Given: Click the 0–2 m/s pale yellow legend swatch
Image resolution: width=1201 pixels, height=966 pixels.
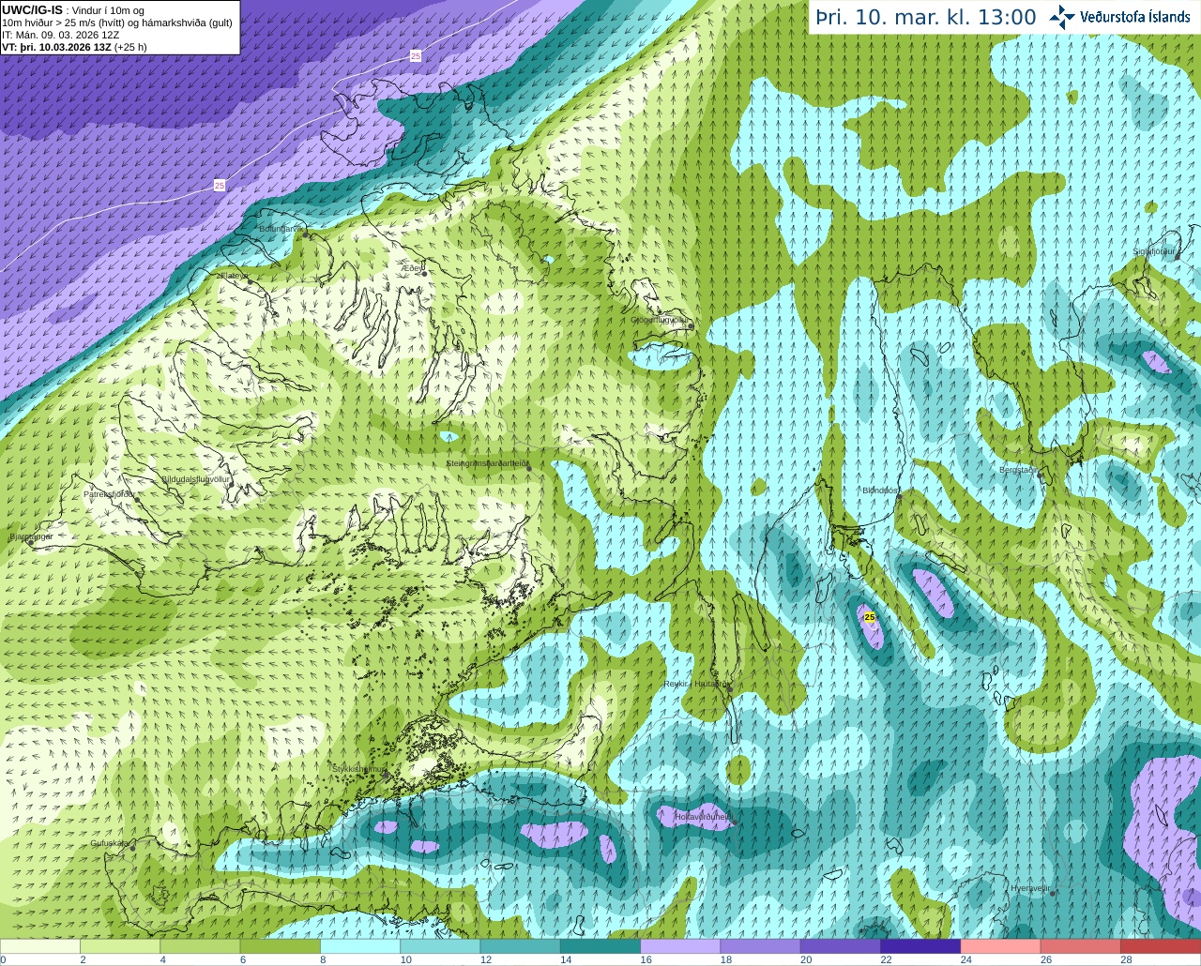Looking at the screenshot, I should click(x=40, y=946).
